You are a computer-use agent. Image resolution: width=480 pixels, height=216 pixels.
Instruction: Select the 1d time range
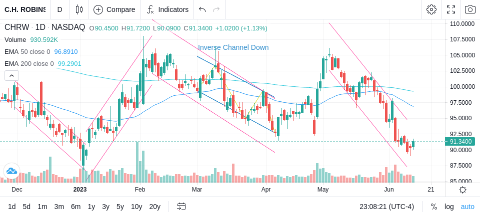pos(11,207)
